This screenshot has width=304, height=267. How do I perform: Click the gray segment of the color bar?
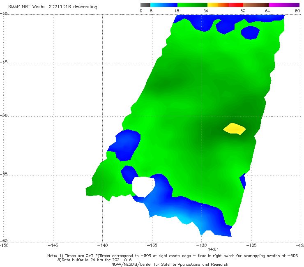[145, 5]
